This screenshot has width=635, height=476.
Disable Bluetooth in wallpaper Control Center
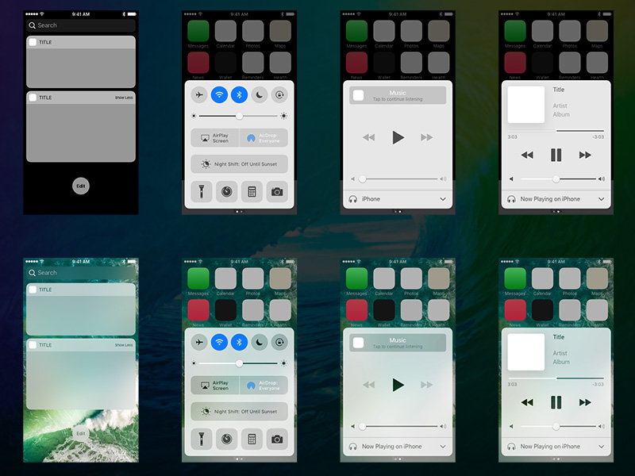pos(240,343)
